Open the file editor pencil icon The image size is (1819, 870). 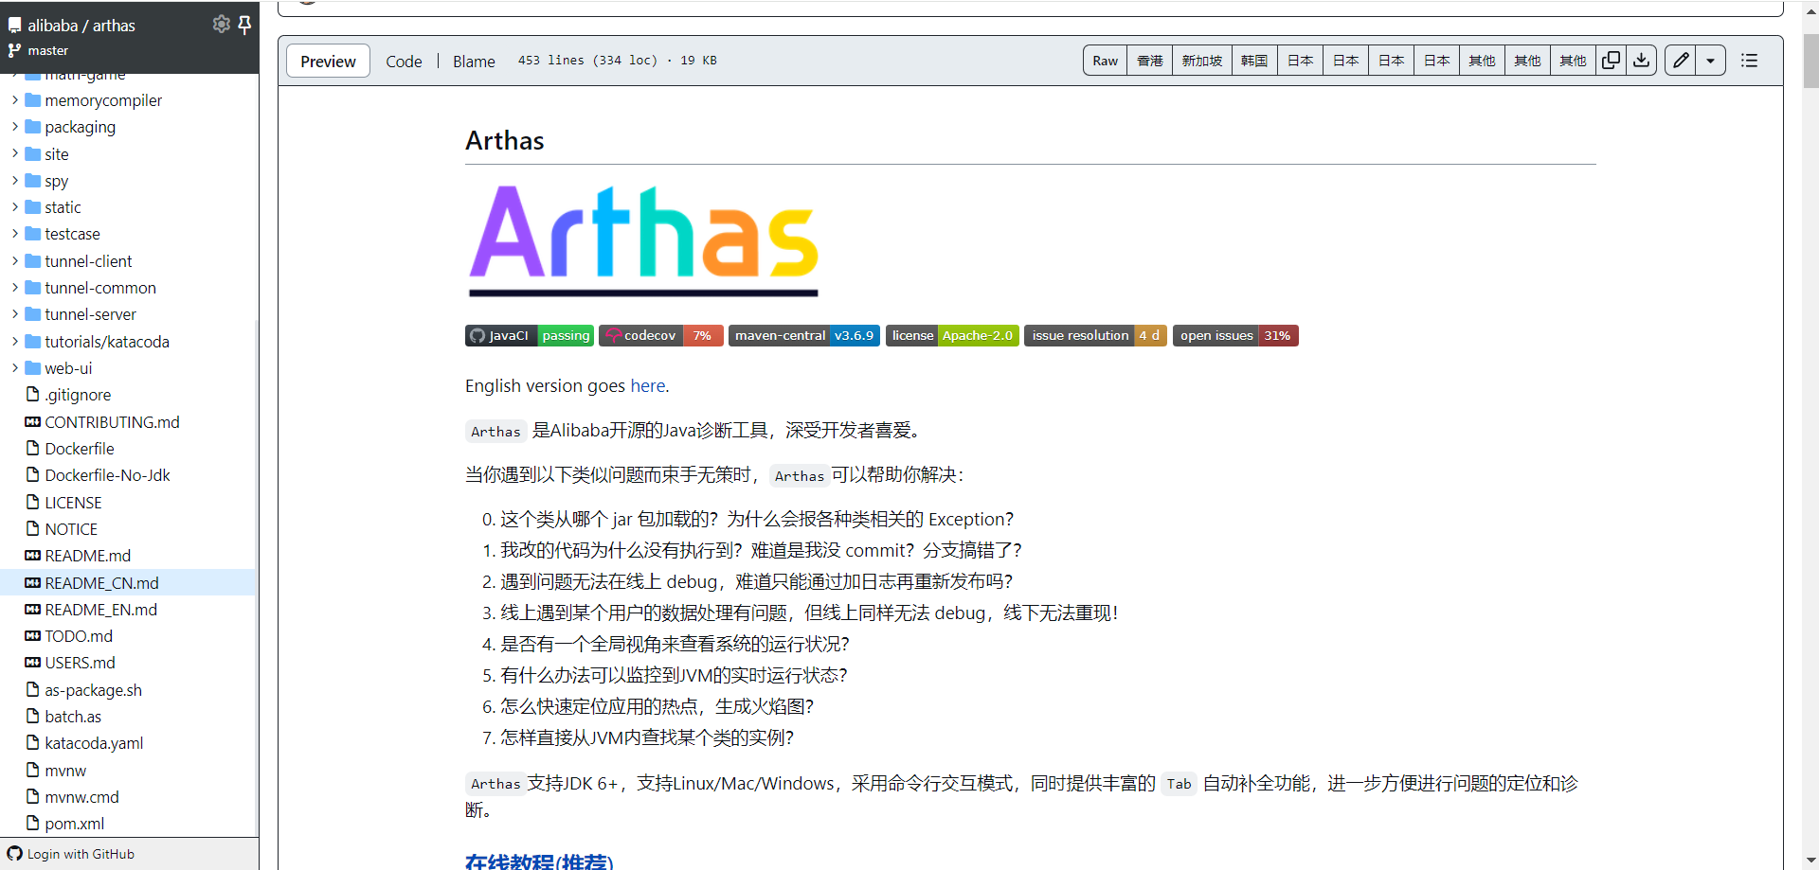1680,60
